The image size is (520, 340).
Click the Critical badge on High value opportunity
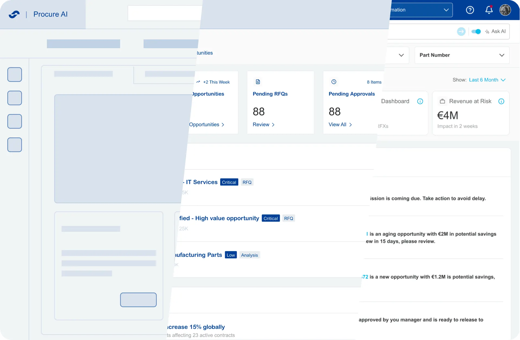coord(271,218)
